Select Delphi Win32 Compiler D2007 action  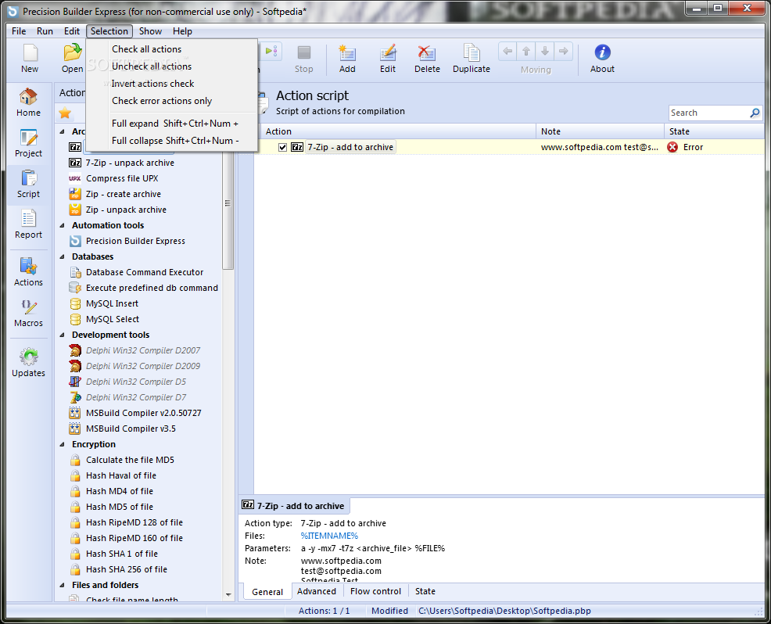point(143,350)
